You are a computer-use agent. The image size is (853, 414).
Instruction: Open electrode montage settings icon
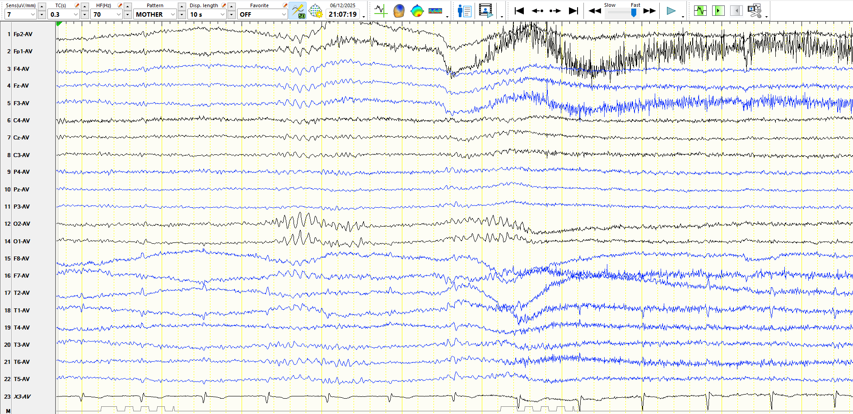pos(316,10)
